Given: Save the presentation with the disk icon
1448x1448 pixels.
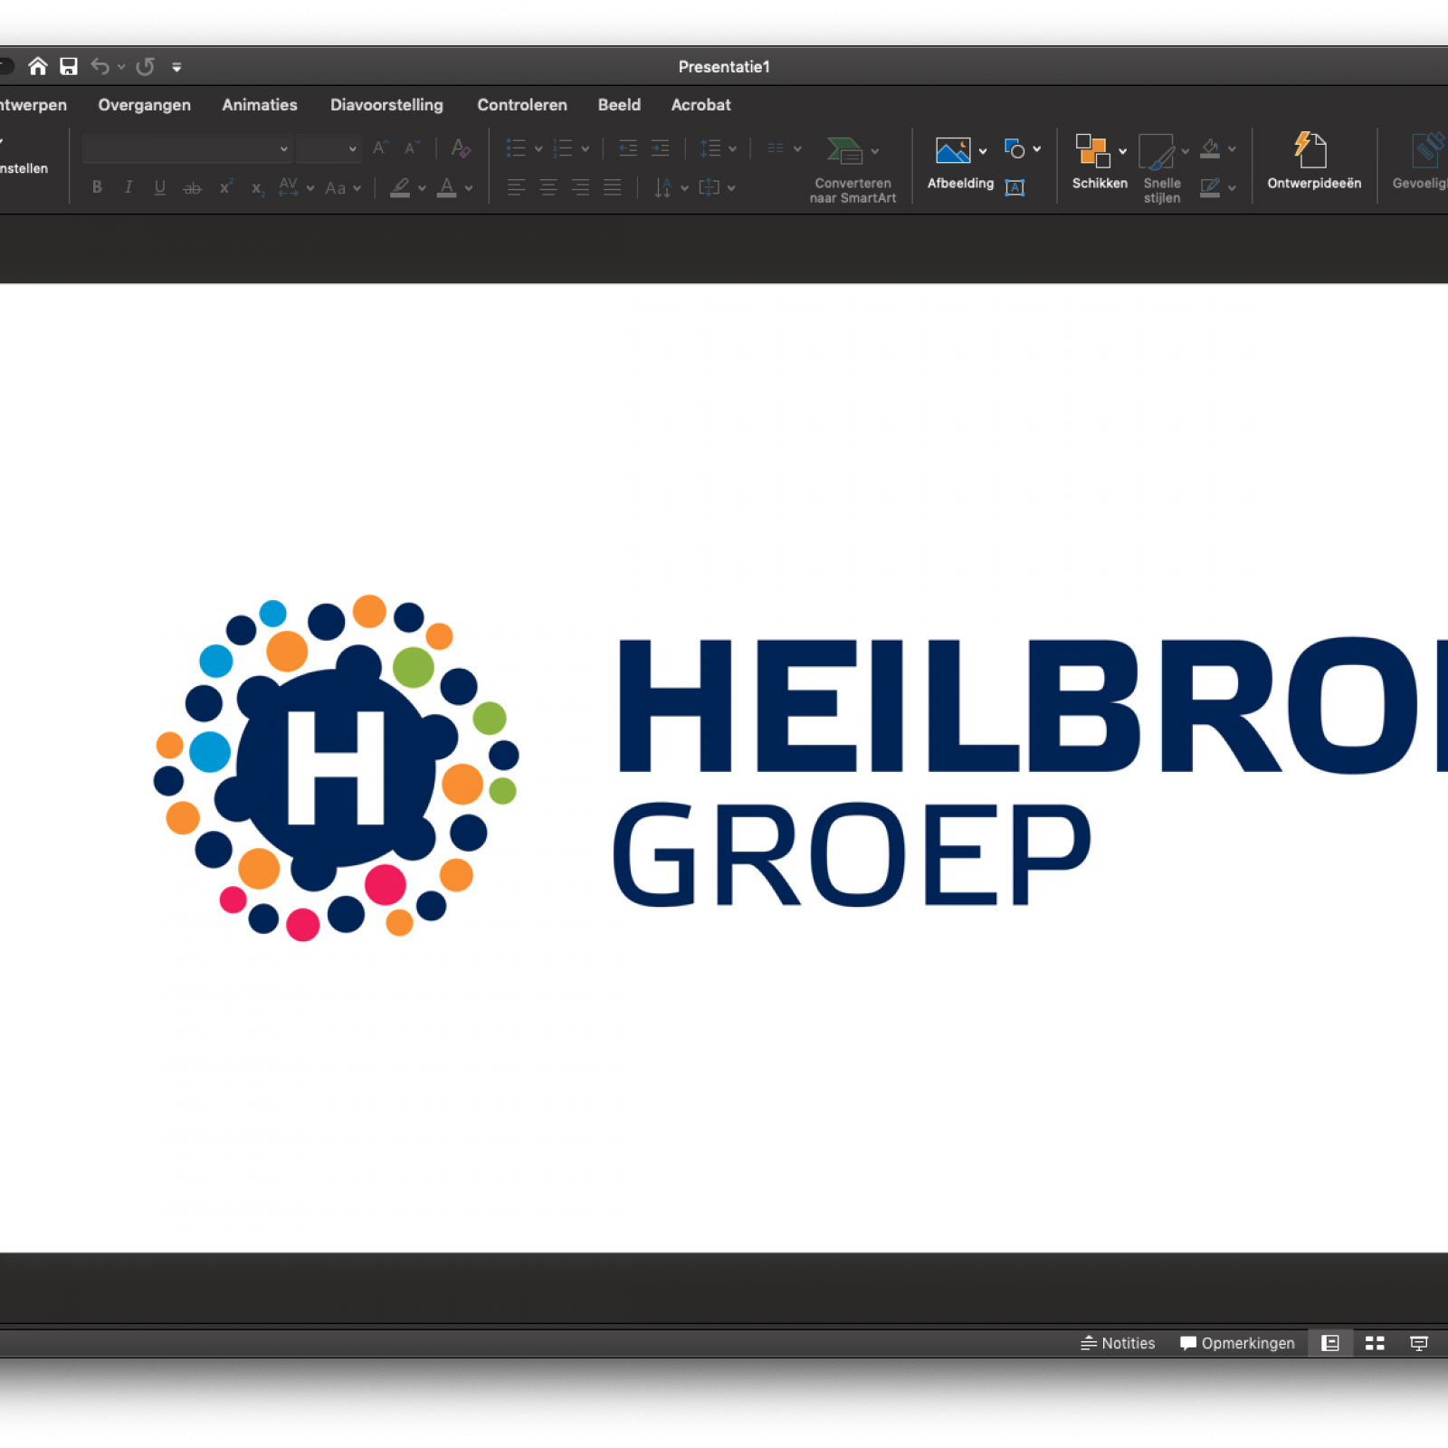Looking at the screenshot, I should pyautogui.click(x=69, y=66).
